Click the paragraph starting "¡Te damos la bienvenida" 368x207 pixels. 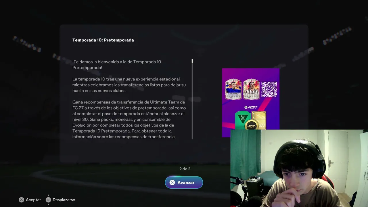[x=117, y=65]
